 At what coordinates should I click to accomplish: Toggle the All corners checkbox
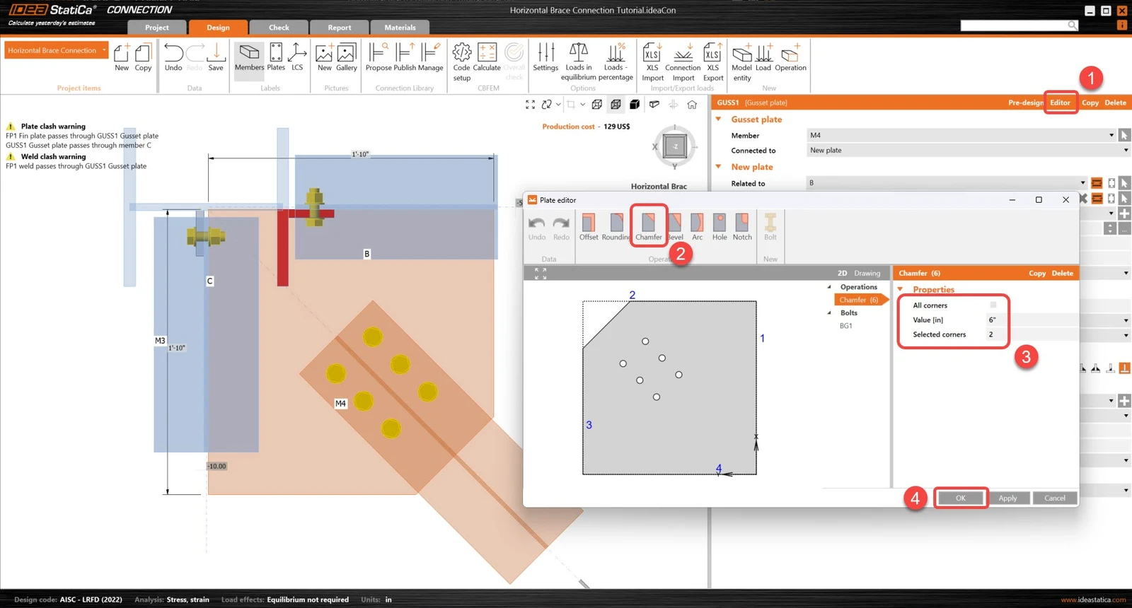(993, 305)
